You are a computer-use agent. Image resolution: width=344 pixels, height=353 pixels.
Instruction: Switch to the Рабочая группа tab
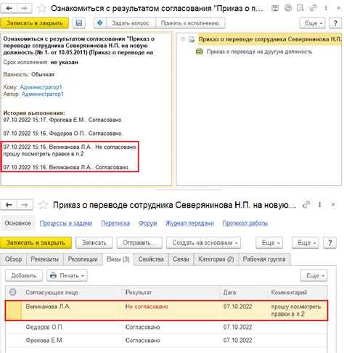pos(264,259)
